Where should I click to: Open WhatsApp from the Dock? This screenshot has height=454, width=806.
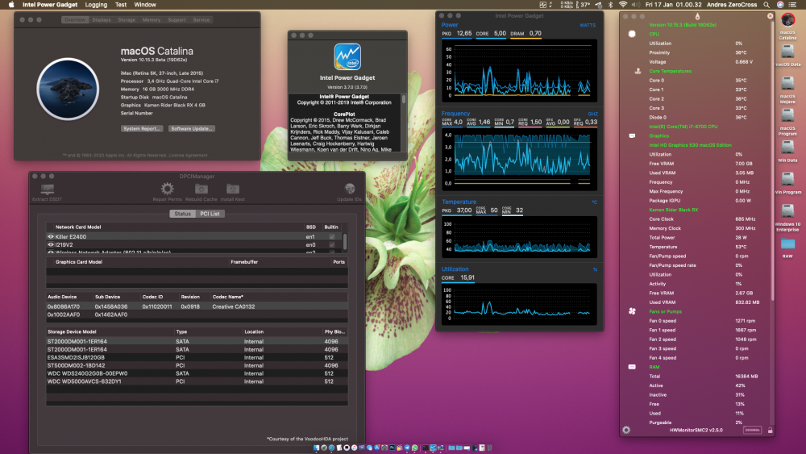415,448
